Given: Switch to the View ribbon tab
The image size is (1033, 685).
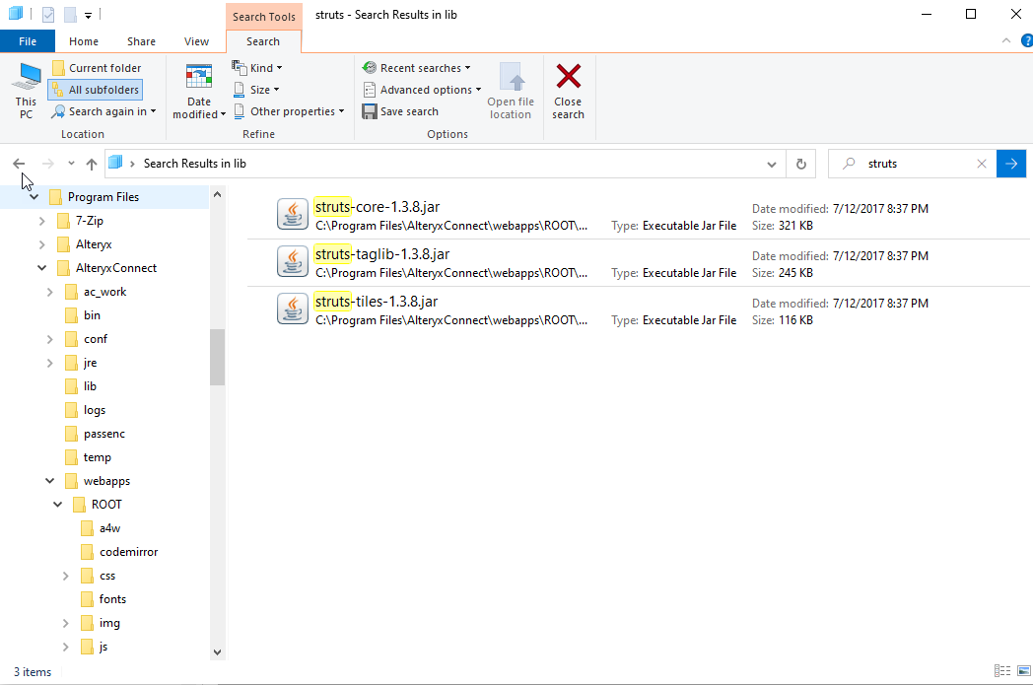Looking at the screenshot, I should point(196,41).
